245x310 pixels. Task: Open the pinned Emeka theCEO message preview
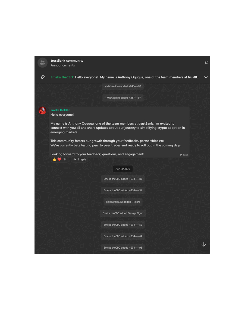click(125, 77)
